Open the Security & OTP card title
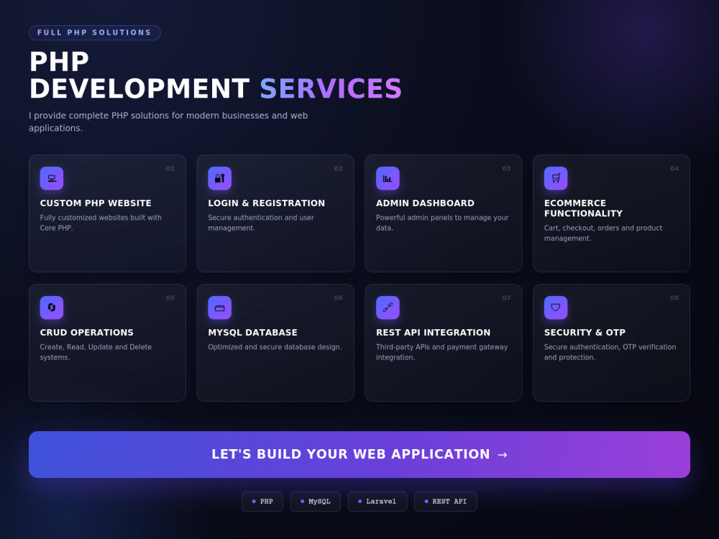Screen dimensions: 719x539 pyautogui.click(x=585, y=332)
